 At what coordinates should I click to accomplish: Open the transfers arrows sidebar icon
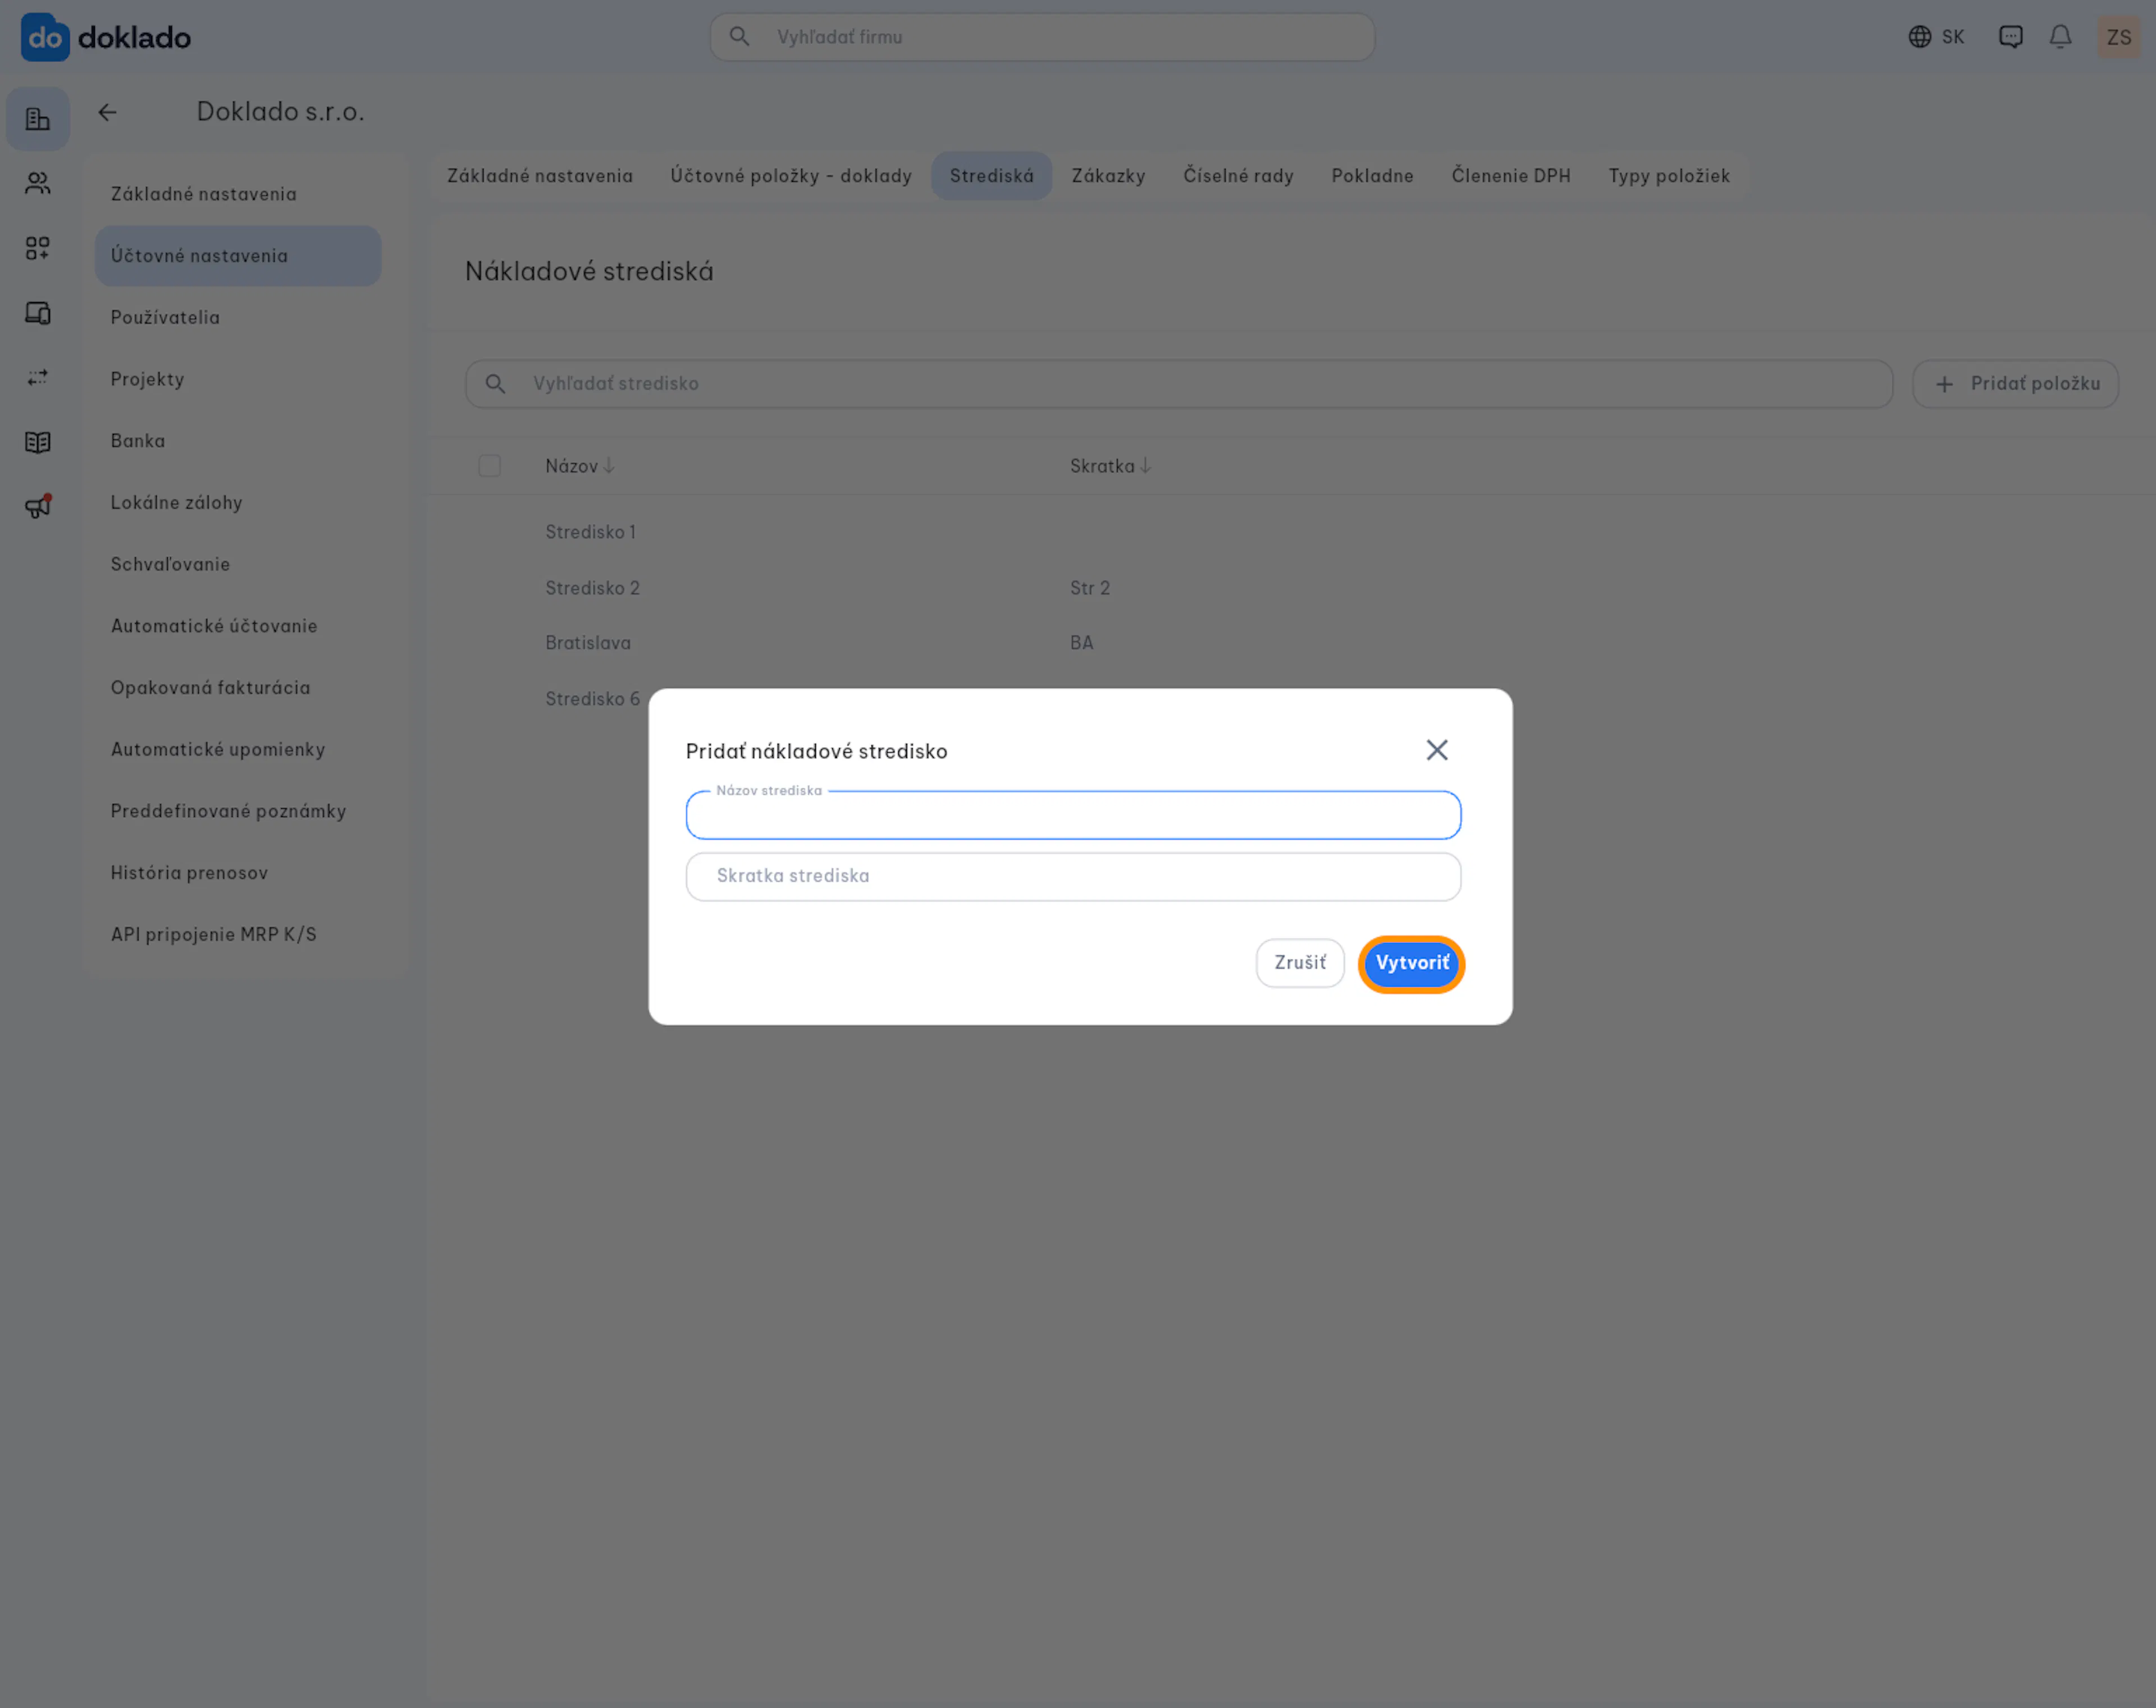(x=38, y=378)
